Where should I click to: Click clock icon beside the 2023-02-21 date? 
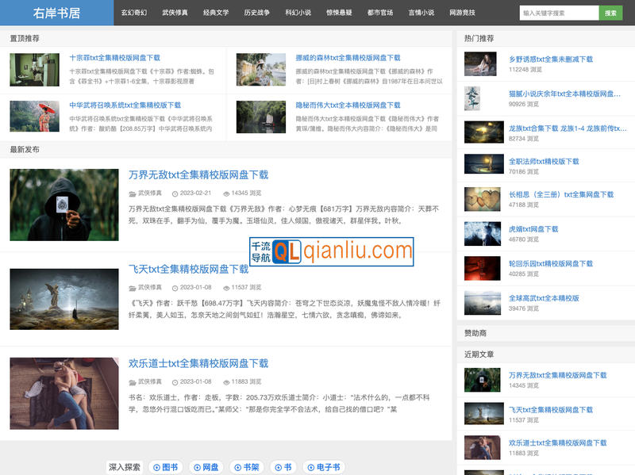coord(175,193)
